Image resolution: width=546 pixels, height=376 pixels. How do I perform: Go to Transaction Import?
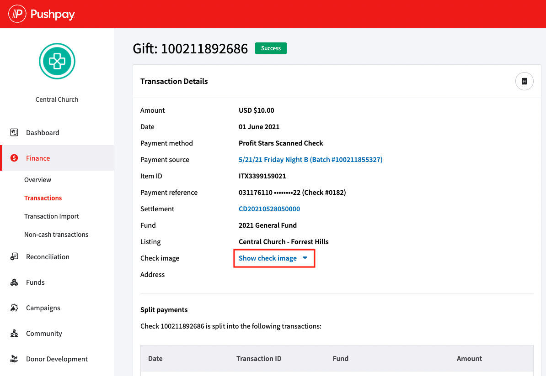(52, 216)
